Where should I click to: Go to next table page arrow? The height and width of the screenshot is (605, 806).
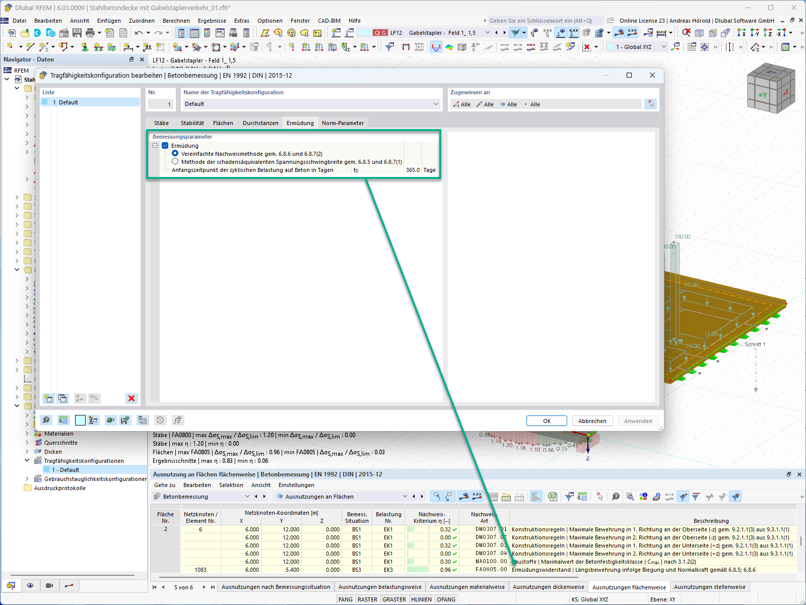pyautogui.click(x=204, y=587)
